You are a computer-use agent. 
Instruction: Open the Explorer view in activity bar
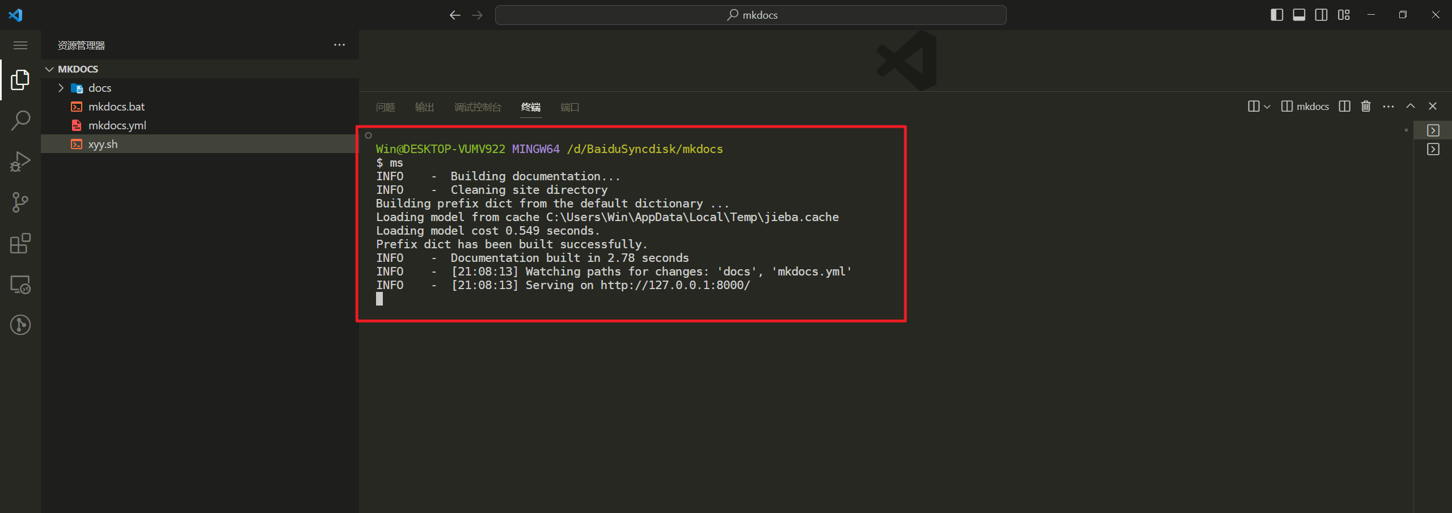(20, 80)
